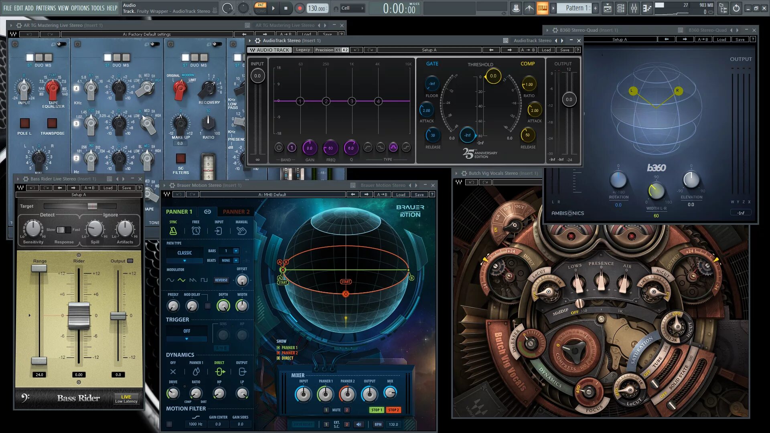This screenshot has height=433, width=770.
Task: Click Load in the AudioTrack plugin header
Action: (x=546, y=50)
